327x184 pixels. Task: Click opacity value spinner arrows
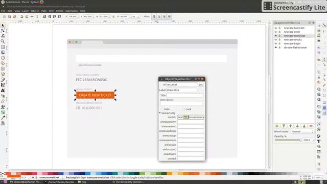[x=313, y=140]
